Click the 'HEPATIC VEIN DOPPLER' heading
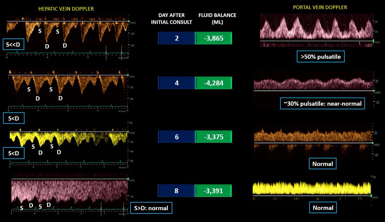This screenshot has width=385, height=222. pyautogui.click(x=67, y=9)
